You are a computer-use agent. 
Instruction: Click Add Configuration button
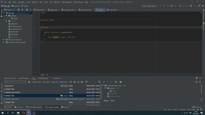(x=150, y=6)
